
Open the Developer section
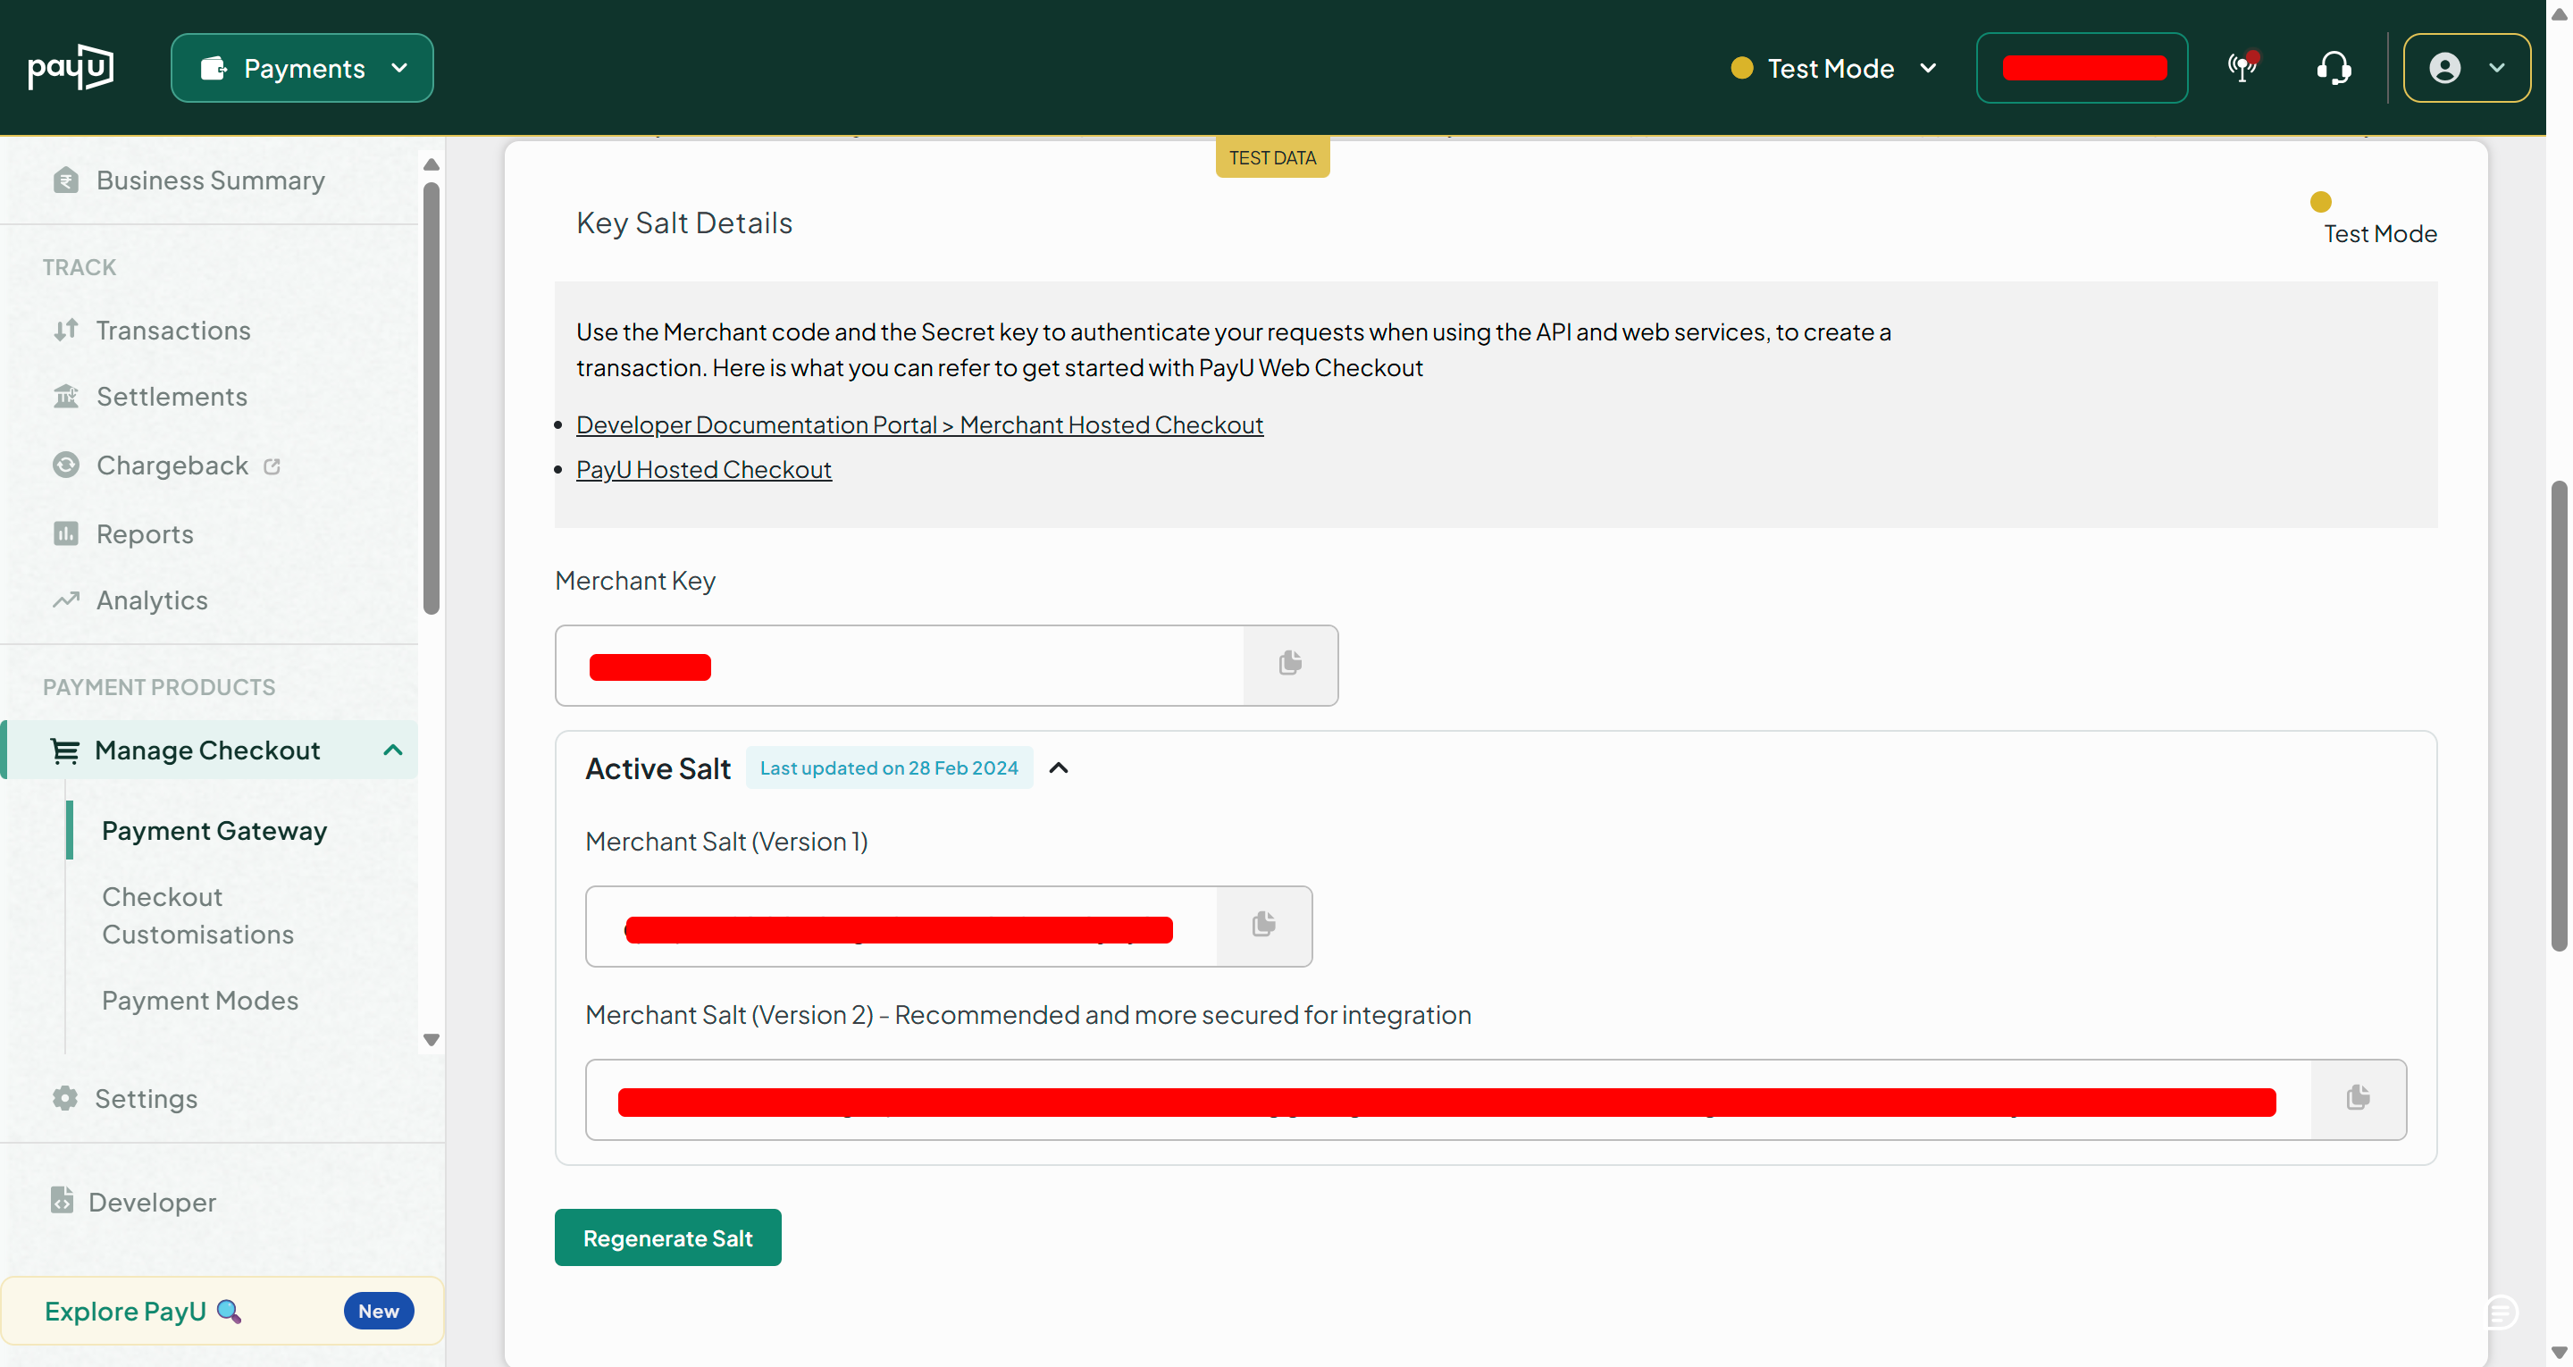(152, 1202)
